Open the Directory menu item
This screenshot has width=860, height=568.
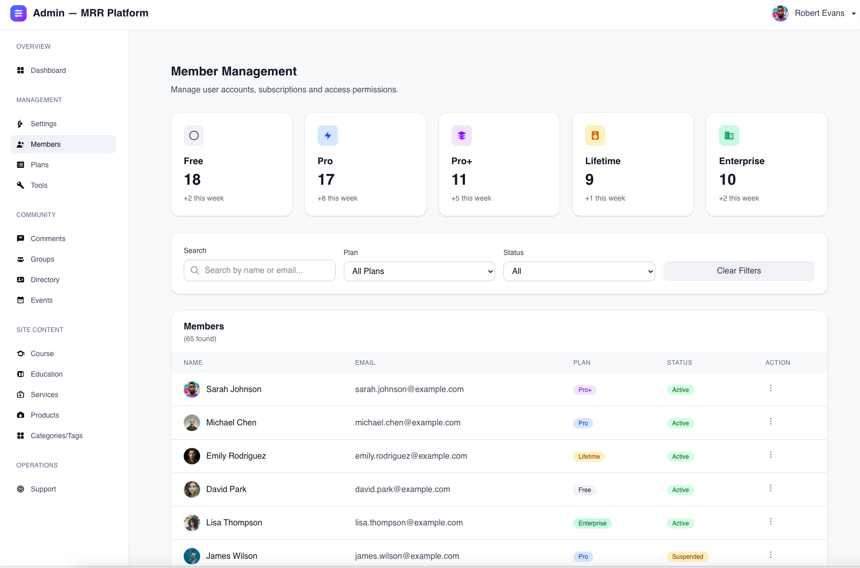(x=45, y=280)
